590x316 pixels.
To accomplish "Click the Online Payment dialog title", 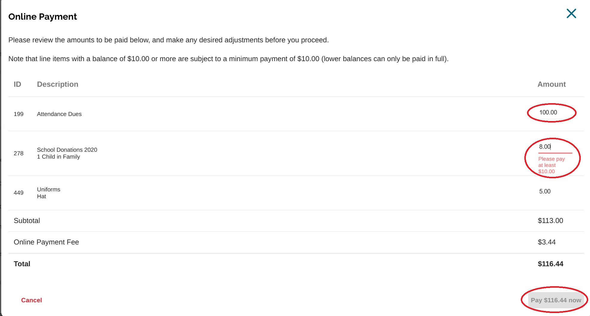I will 43,17.
